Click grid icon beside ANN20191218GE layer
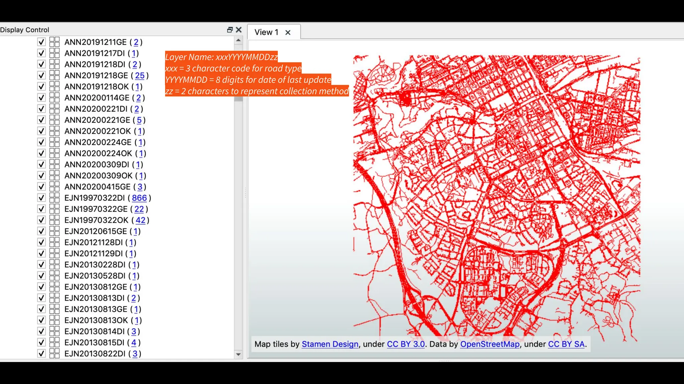The height and width of the screenshot is (384, 684). 54,75
